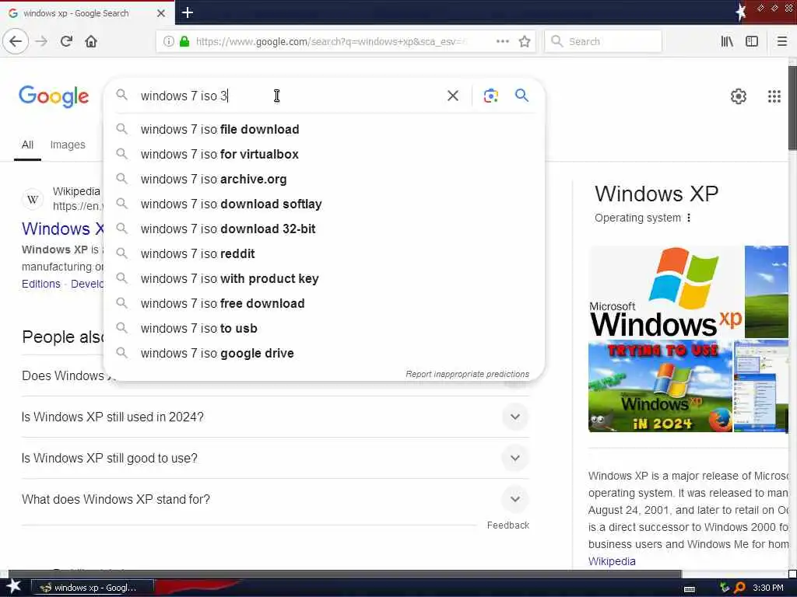Expand 'Is Windows XP still good to use?'
The image size is (797, 597).
[x=275, y=458]
